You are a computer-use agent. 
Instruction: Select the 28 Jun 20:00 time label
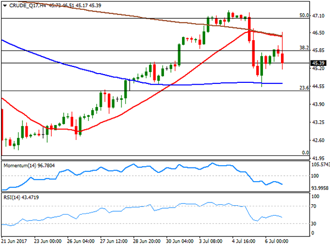147,241
